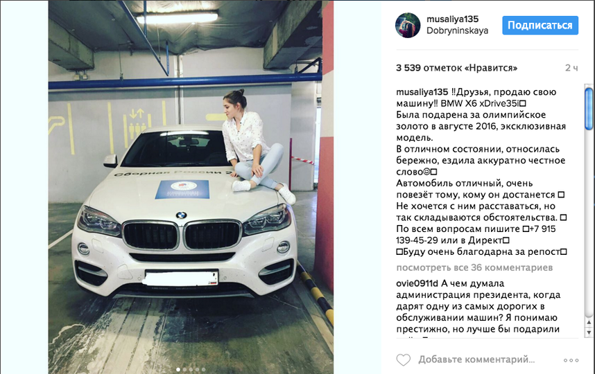This screenshot has height=374, width=595.
Task: Jump to the second carousel photo dot
Action: point(184,369)
